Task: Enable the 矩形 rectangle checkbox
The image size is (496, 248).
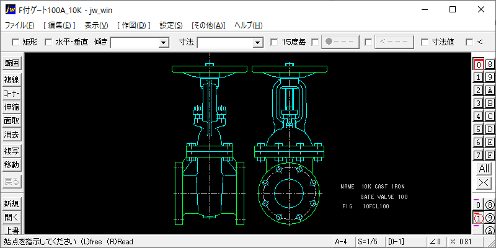Action: (x=15, y=42)
